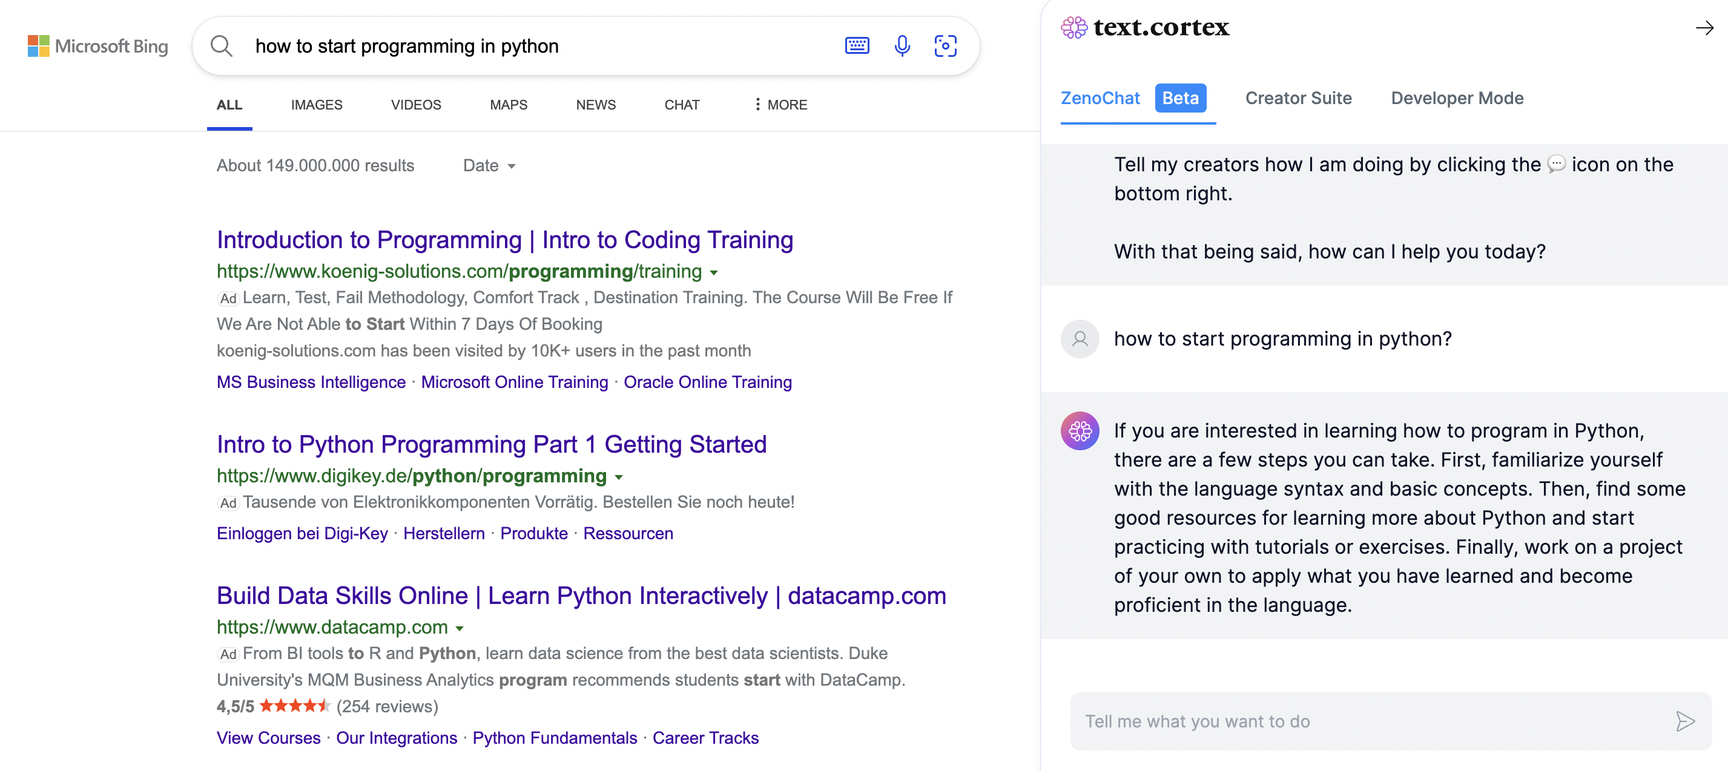Click the user avatar icon in chat
The height and width of the screenshot is (771, 1728).
(1080, 338)
